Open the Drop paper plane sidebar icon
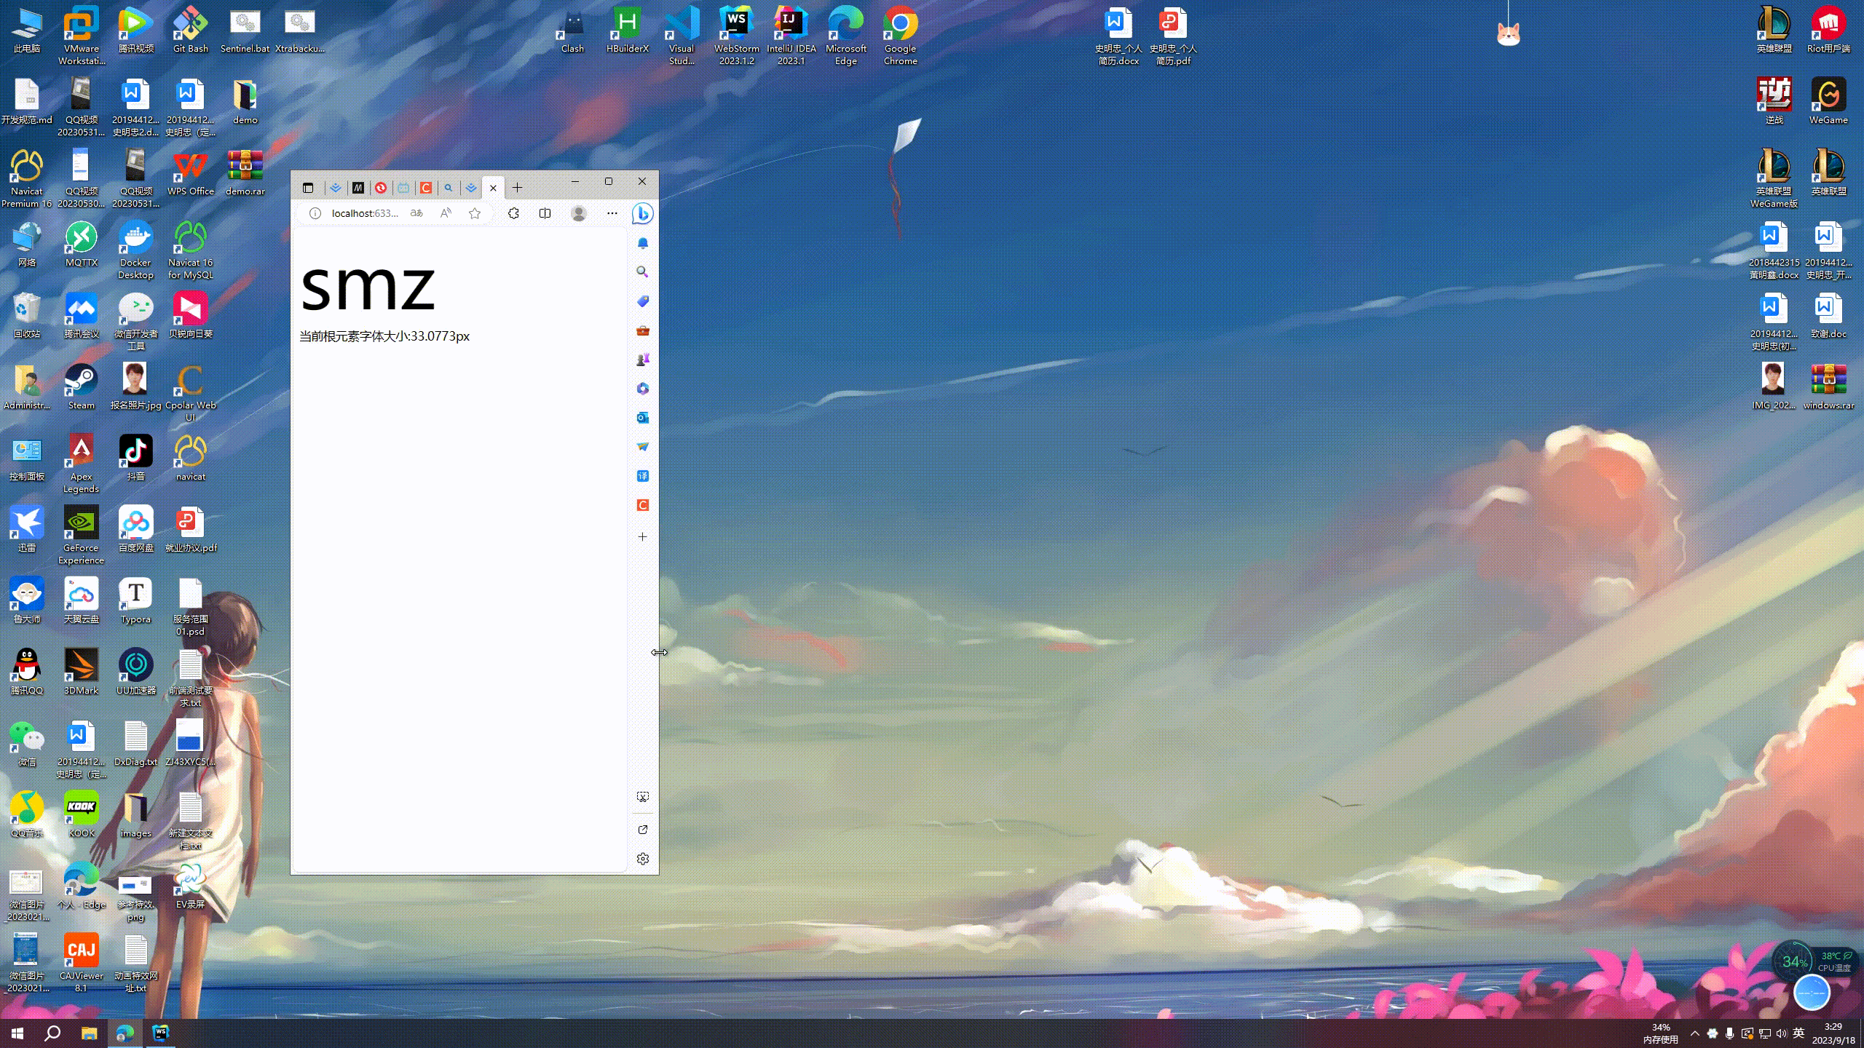 point(642,447)
